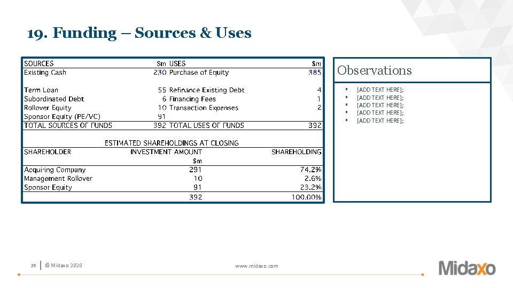Select the 'Financing Fees' label
The width and height of the screenshot is (513, 288).
(192, 99)
